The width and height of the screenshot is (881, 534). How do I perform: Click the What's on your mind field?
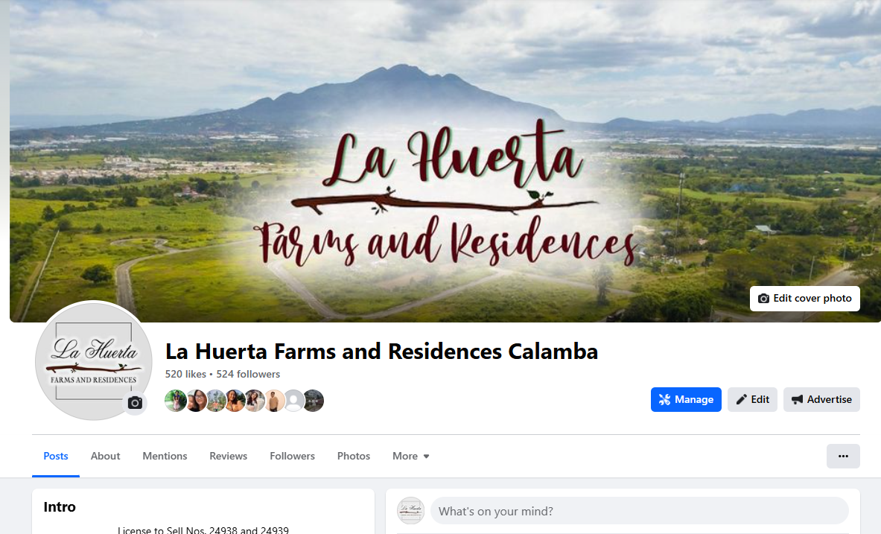(640, 511)
